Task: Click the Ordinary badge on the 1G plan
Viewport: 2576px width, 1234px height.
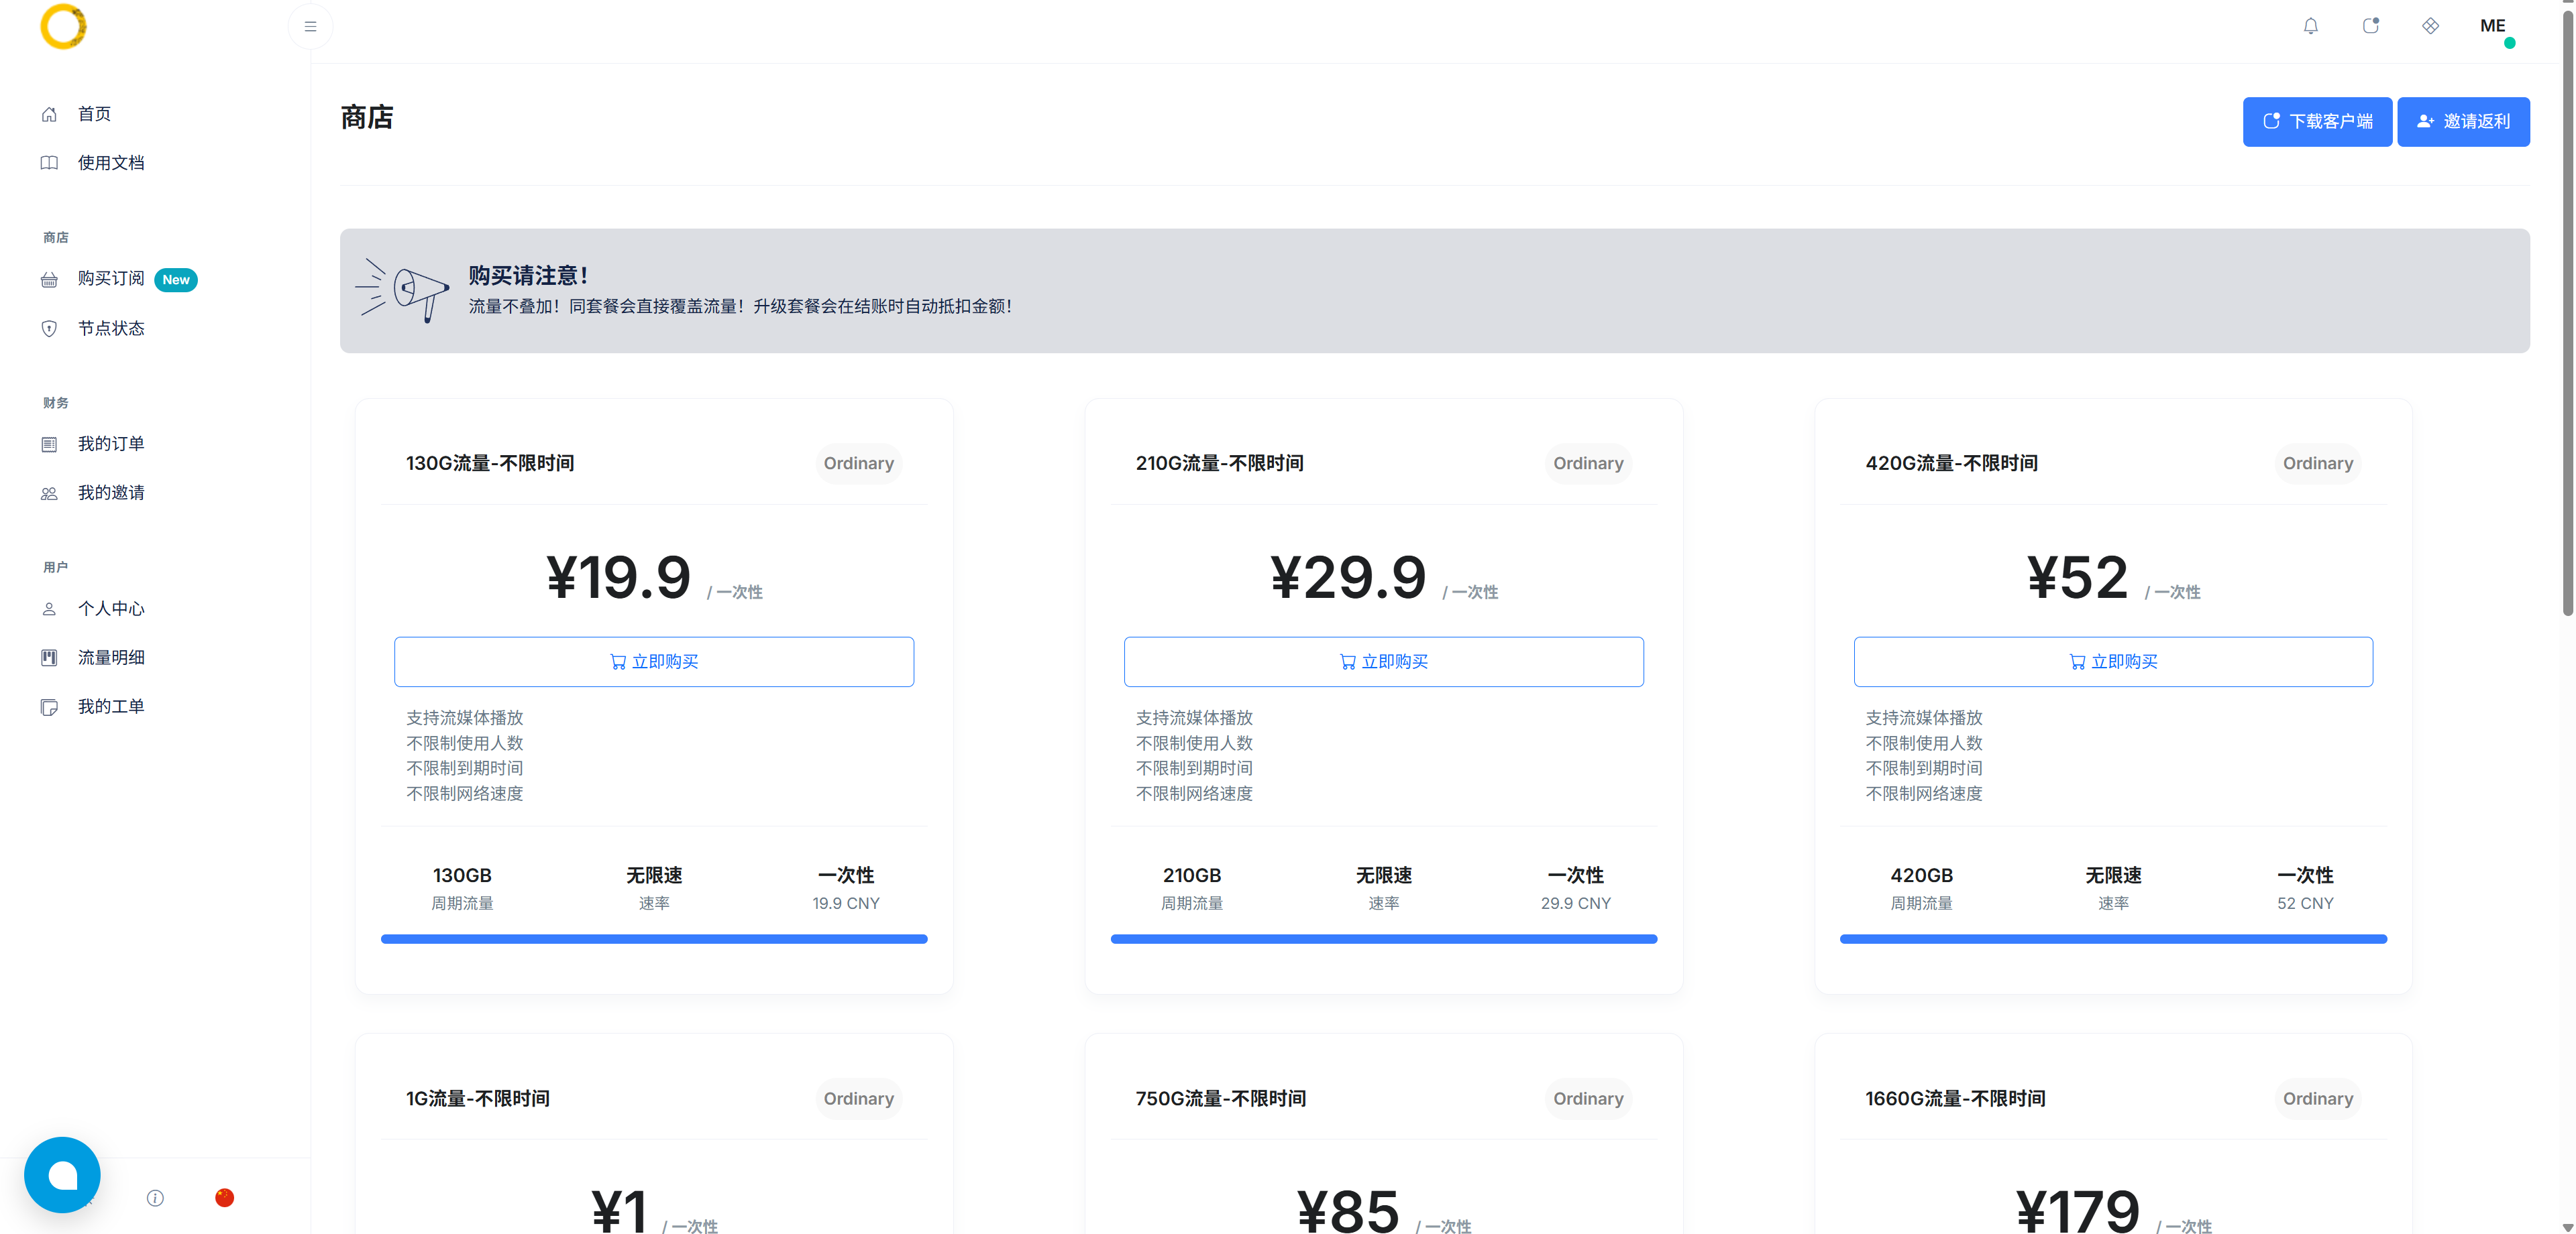Action: 858,1099
